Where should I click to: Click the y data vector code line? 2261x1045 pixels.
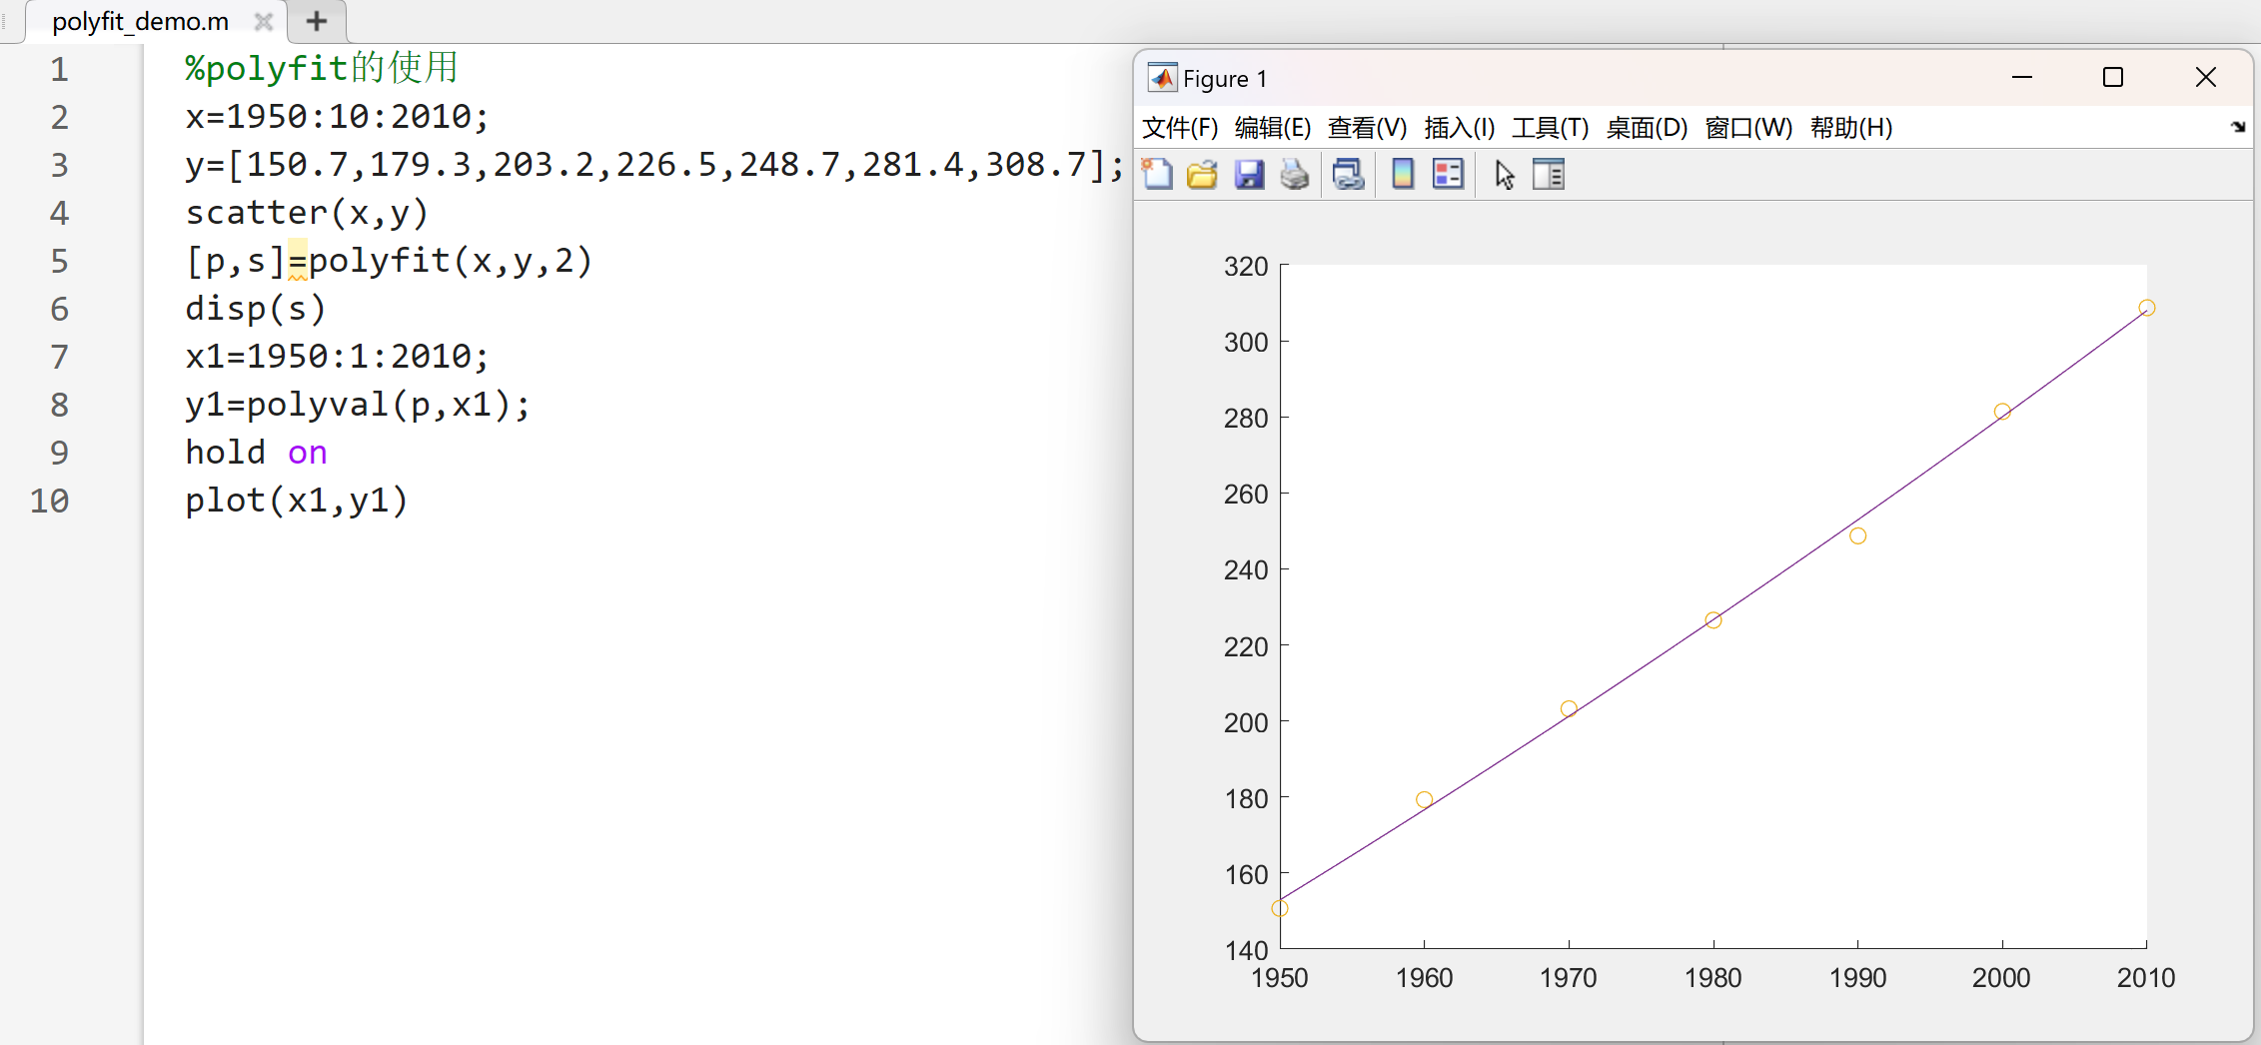[655, 165]
